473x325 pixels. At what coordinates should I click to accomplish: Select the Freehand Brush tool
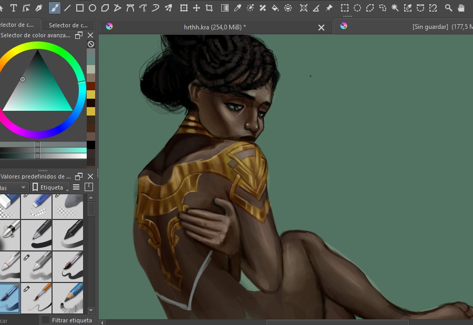pos(54,8)
